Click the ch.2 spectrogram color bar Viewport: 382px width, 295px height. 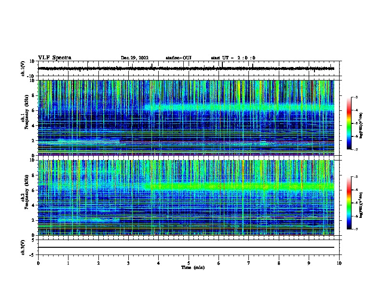pyautogui.click(x=349, y=203)
